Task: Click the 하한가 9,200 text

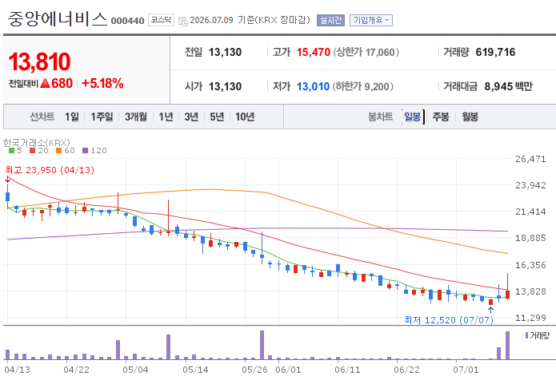Action: 362,86
